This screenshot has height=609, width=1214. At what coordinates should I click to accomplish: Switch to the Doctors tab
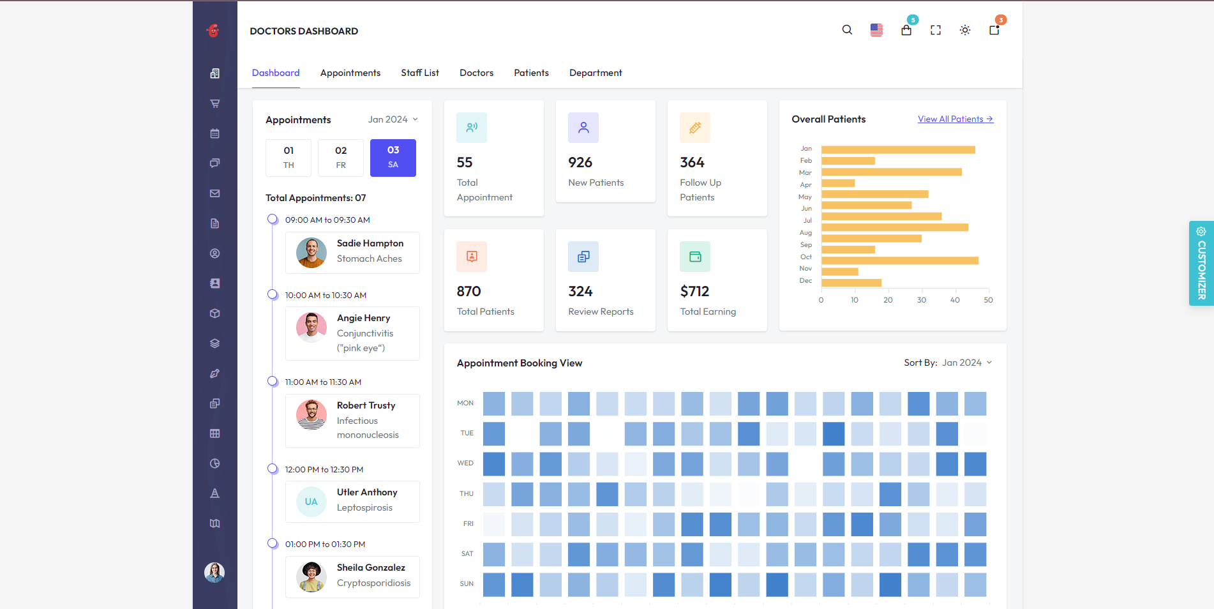click(x=477, y=73)
